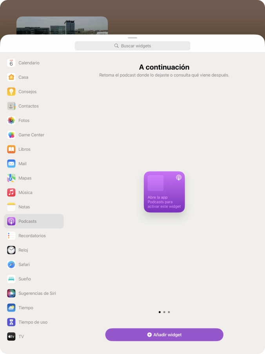Click the 'Reloj' label text
Image resolution: width=265 pixels, height=354 pixels.
23,250
